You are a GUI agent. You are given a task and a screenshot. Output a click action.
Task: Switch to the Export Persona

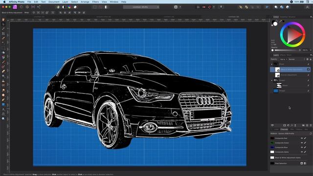(39, 7)
